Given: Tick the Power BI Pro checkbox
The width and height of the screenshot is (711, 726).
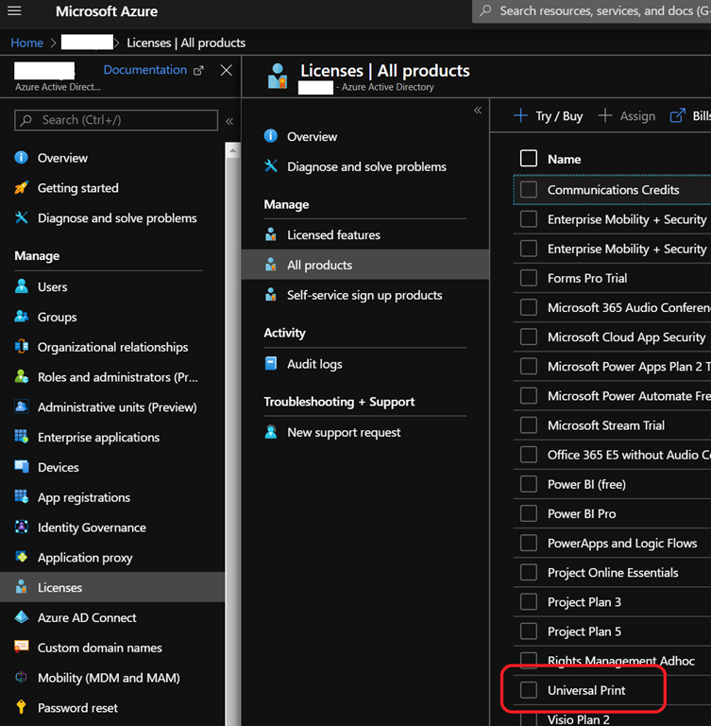Looking at the screenshot, I should pyautogui.click(x=529, y=513).
